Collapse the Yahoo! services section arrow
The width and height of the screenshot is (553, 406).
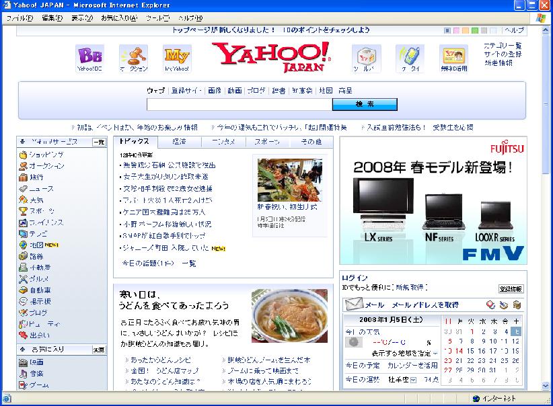[23, 142]
